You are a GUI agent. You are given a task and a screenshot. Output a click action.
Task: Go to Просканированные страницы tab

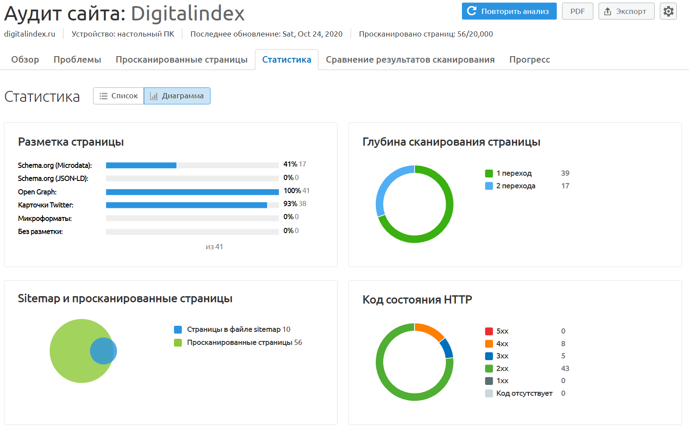(181, 60)
